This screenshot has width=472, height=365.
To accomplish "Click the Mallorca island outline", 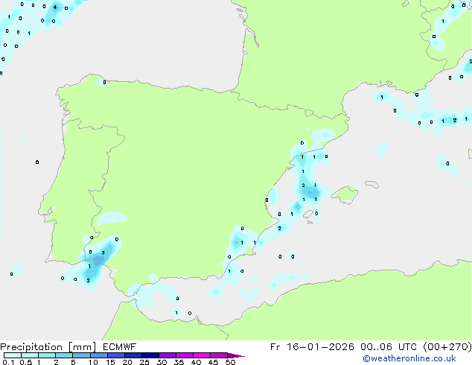I will pos(345,194).
